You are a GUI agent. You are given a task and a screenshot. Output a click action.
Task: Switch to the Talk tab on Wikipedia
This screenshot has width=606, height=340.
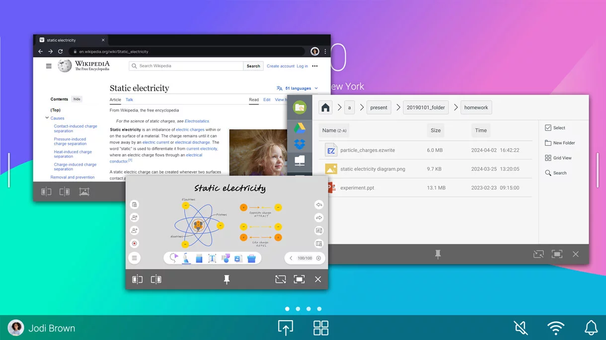[129, 100]
